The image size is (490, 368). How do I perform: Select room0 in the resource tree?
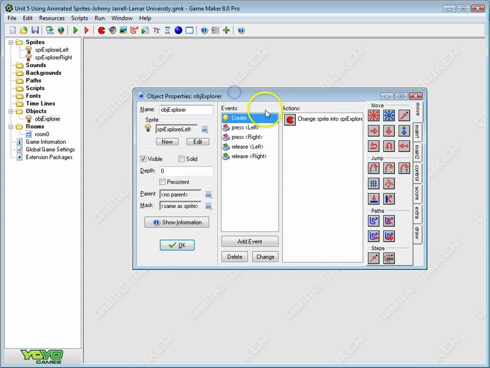[x=42, y=134]
